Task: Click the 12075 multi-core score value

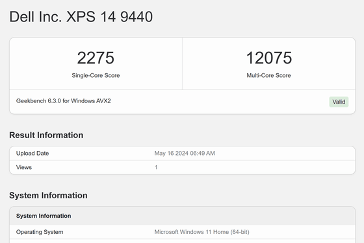Action: click(269, 58)
